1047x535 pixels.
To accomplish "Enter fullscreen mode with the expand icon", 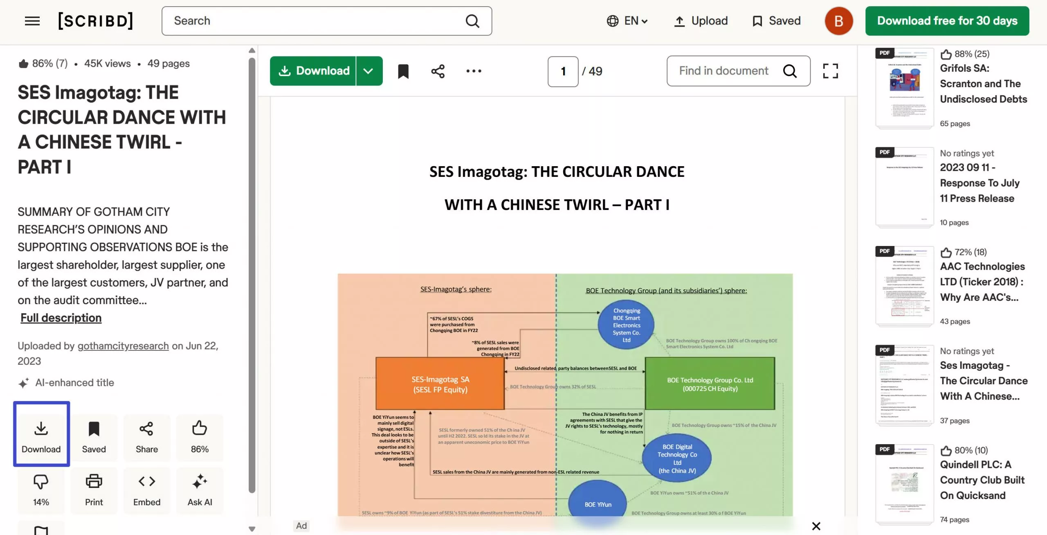I will tap(830, 71).
